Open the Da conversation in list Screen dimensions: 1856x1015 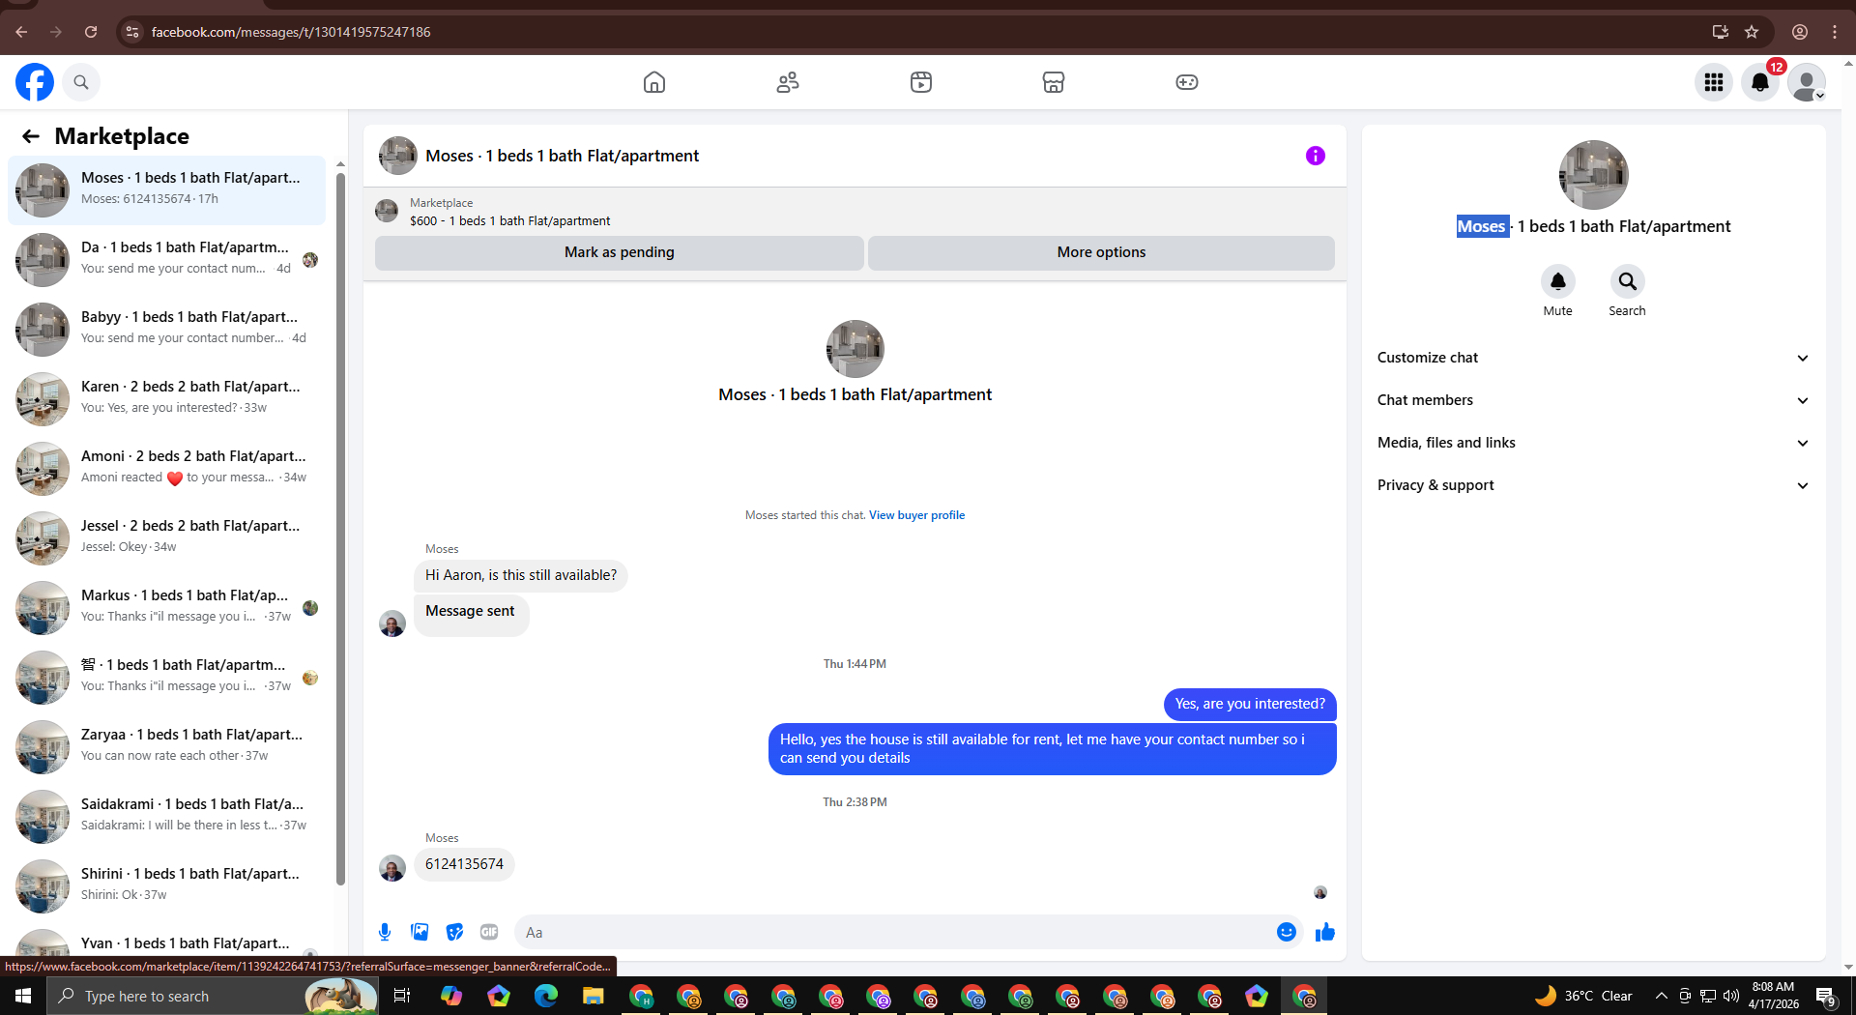click(167, 259)
